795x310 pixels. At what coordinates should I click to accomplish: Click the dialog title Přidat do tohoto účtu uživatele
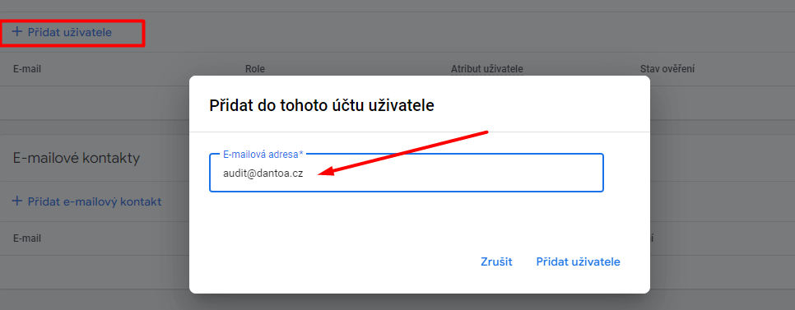[x=322, y=106]
